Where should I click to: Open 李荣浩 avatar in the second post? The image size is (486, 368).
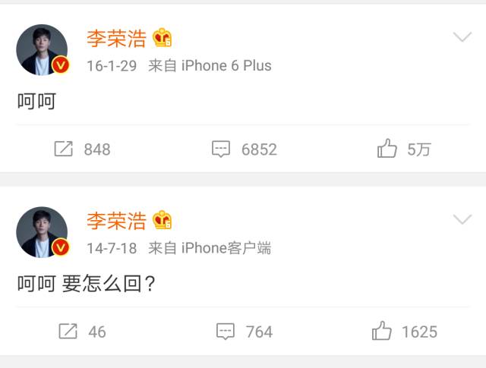(x=42, y=232)
